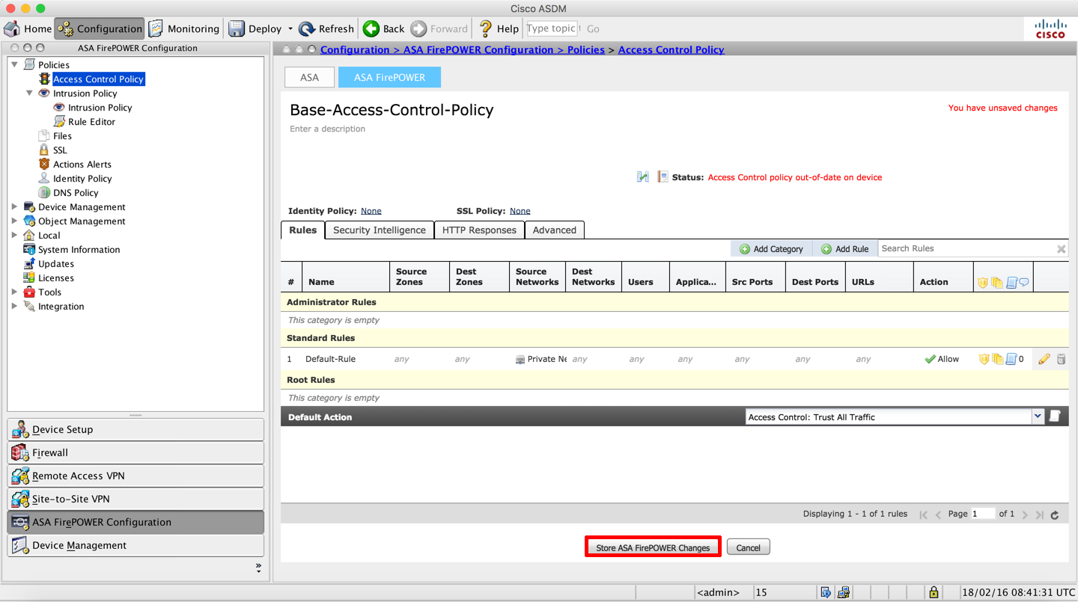Screen dimensions: 1078x602
Task: Go Back using the green arrow
Action: click(384, 28)
